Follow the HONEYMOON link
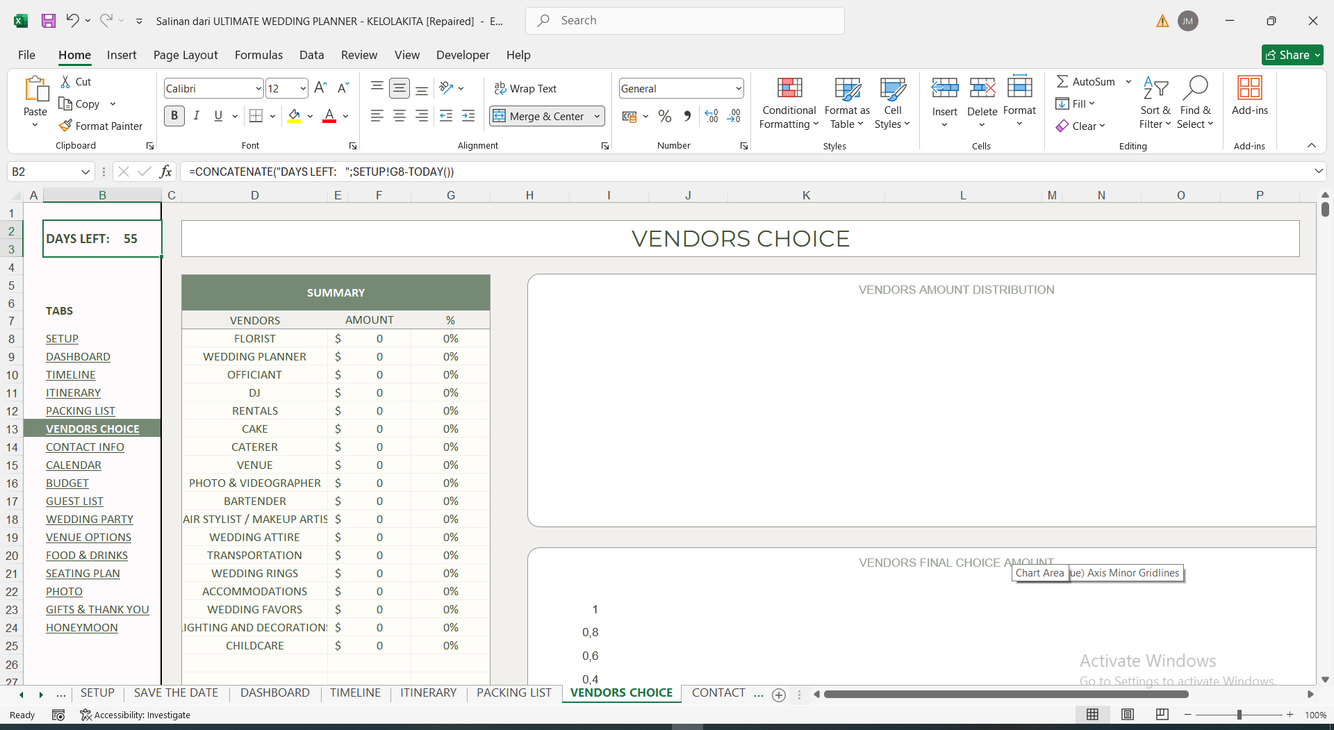Screen dimensions: 1334x730 tap(82, 627)
